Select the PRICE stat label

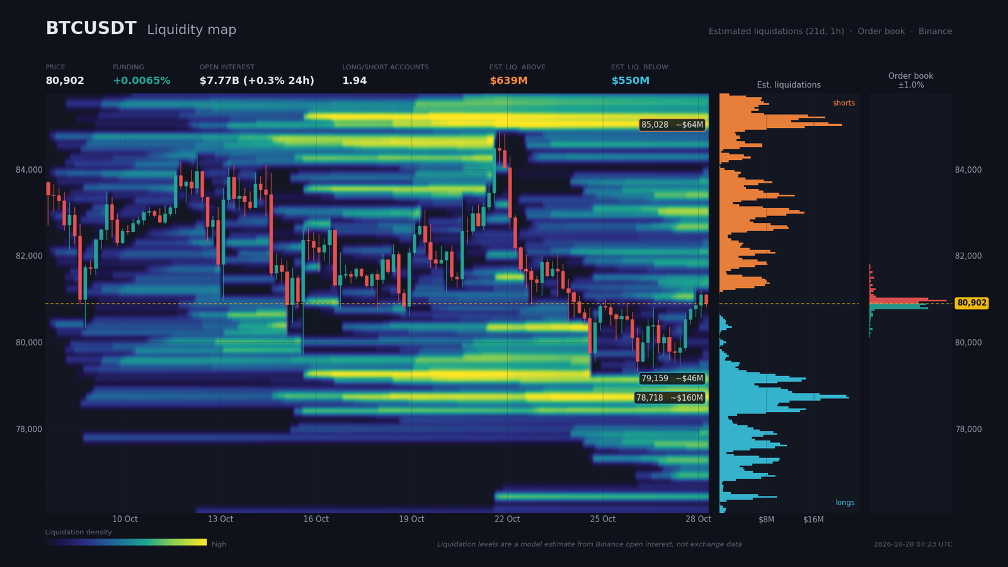click(55, 67)
